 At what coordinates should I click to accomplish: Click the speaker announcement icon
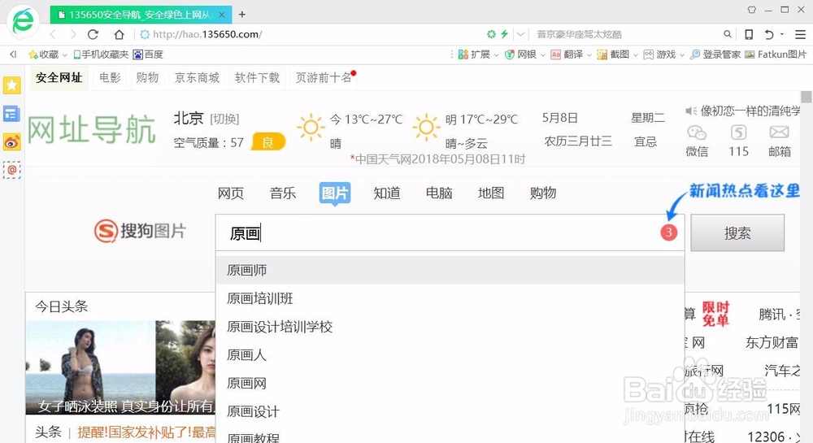click(691, 111)
